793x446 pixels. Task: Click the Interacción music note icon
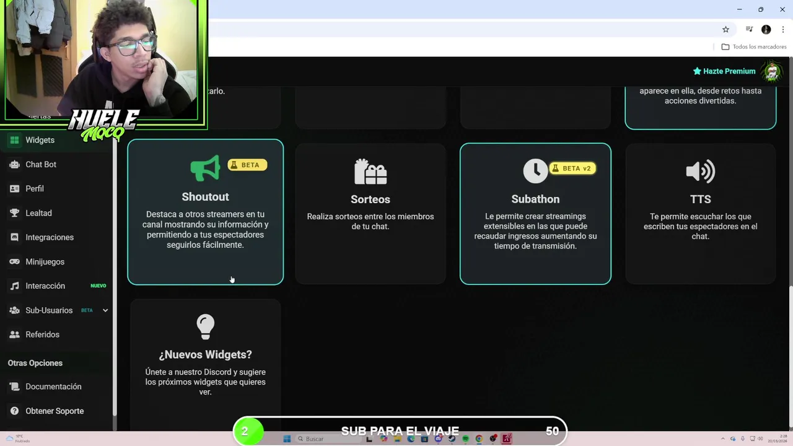click(14, 286)
